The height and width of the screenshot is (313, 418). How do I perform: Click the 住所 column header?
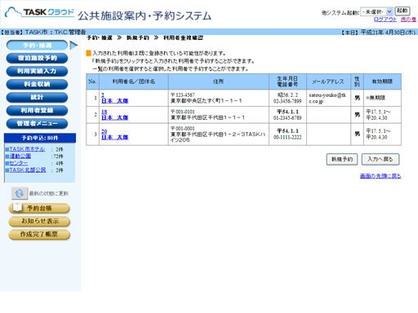click(219, 82)
